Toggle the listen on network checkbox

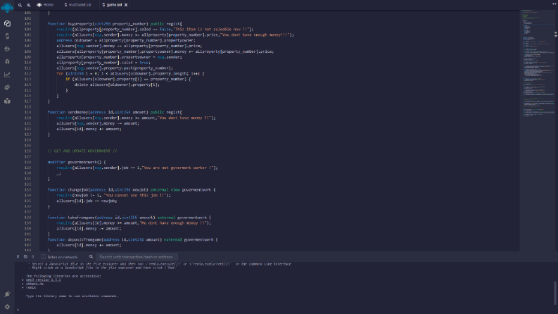coord(43,257)
